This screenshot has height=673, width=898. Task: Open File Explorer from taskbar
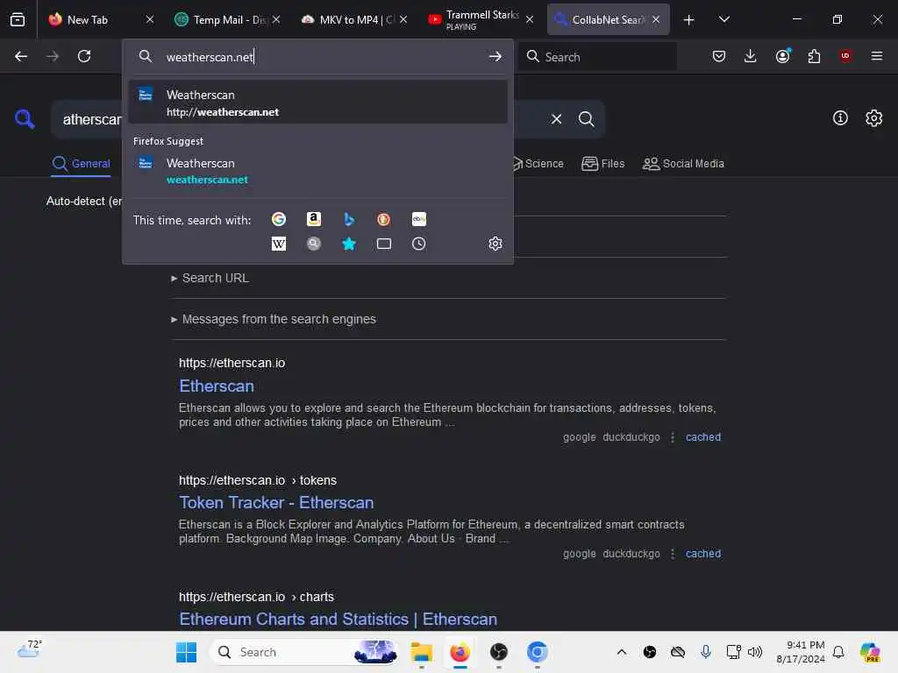tap(422, 652)
